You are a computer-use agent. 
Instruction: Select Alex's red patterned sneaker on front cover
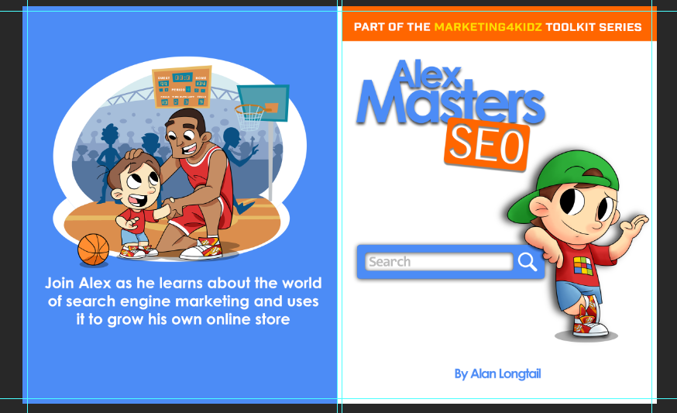(x=589, y=318)
